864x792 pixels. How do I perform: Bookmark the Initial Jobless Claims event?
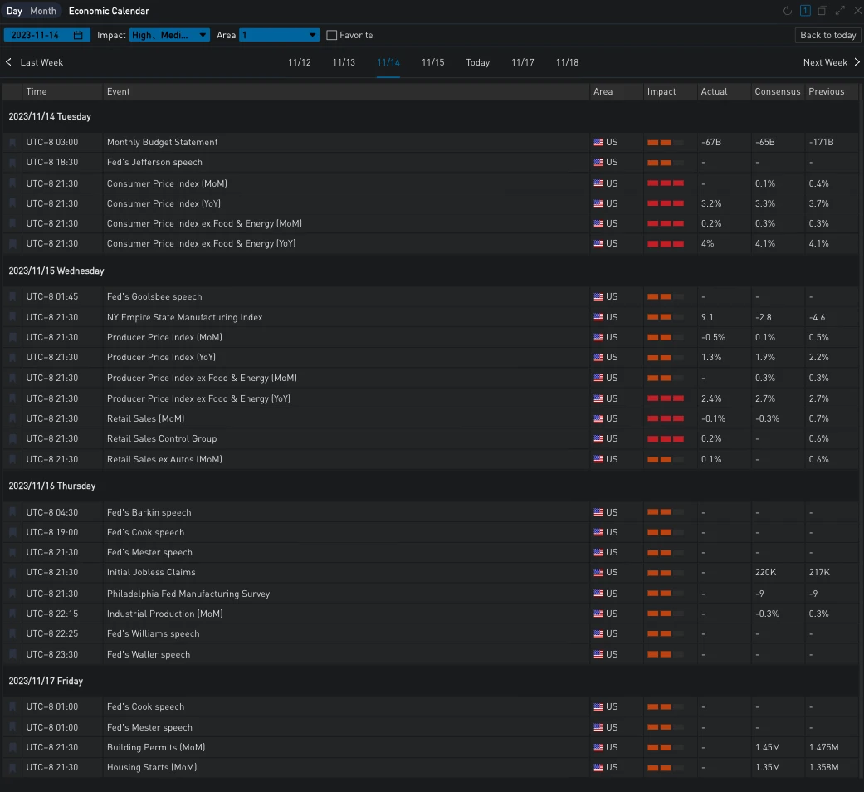pyautogui.click(x=12, y=573)
